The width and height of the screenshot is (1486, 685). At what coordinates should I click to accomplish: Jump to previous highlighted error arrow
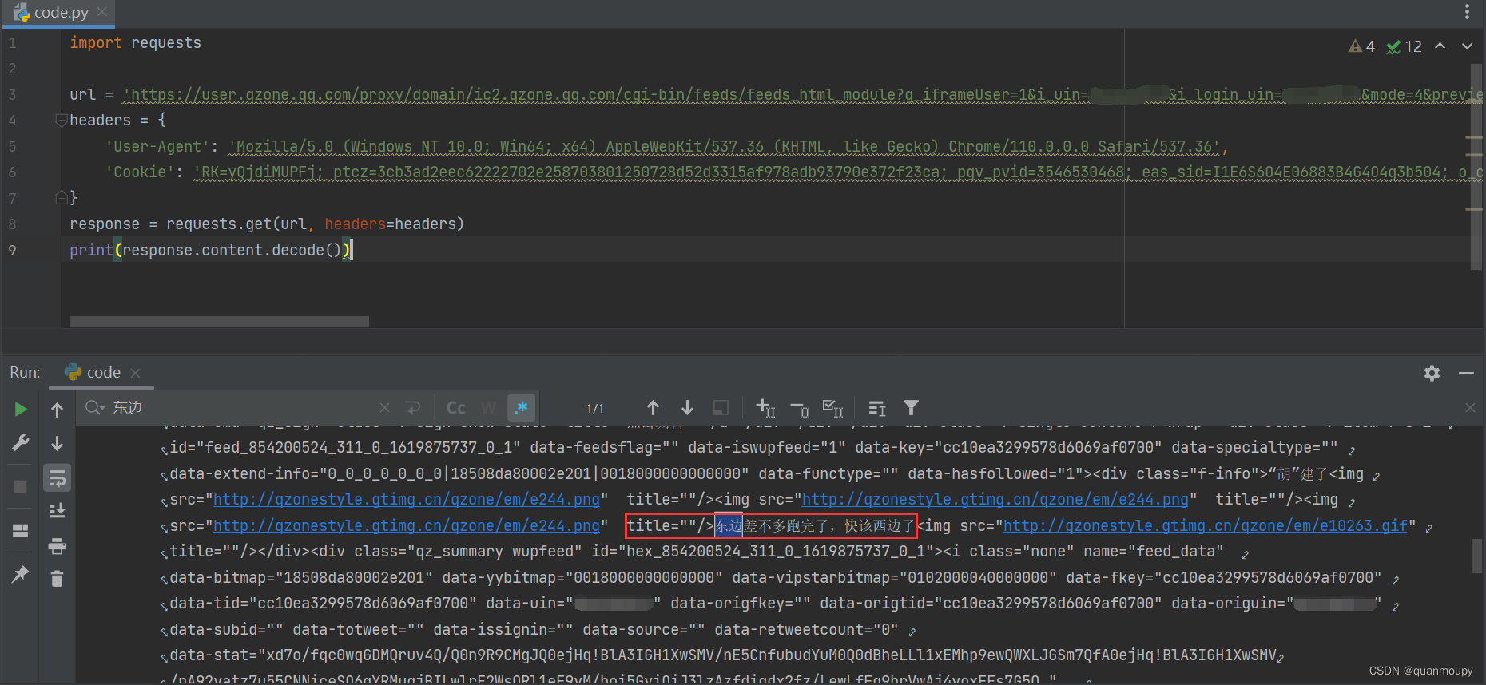point(1440,46)
